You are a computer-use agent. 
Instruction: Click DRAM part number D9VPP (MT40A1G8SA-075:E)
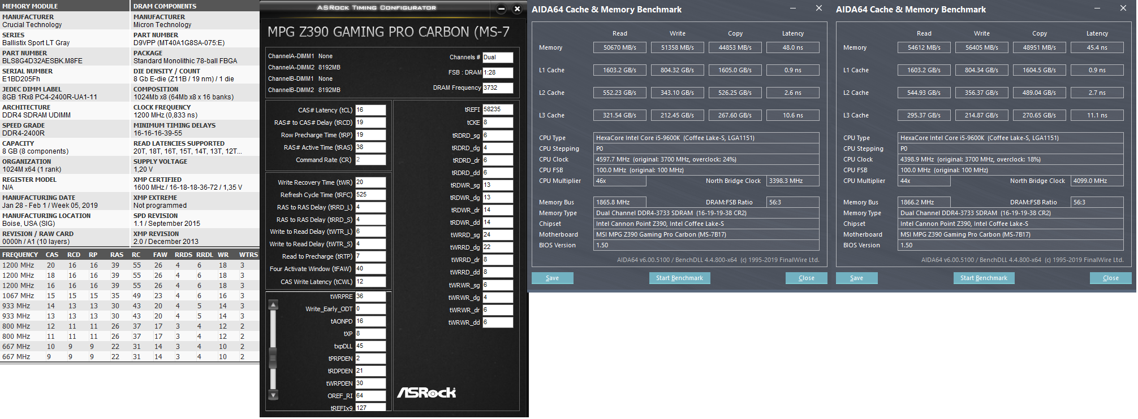179,43
